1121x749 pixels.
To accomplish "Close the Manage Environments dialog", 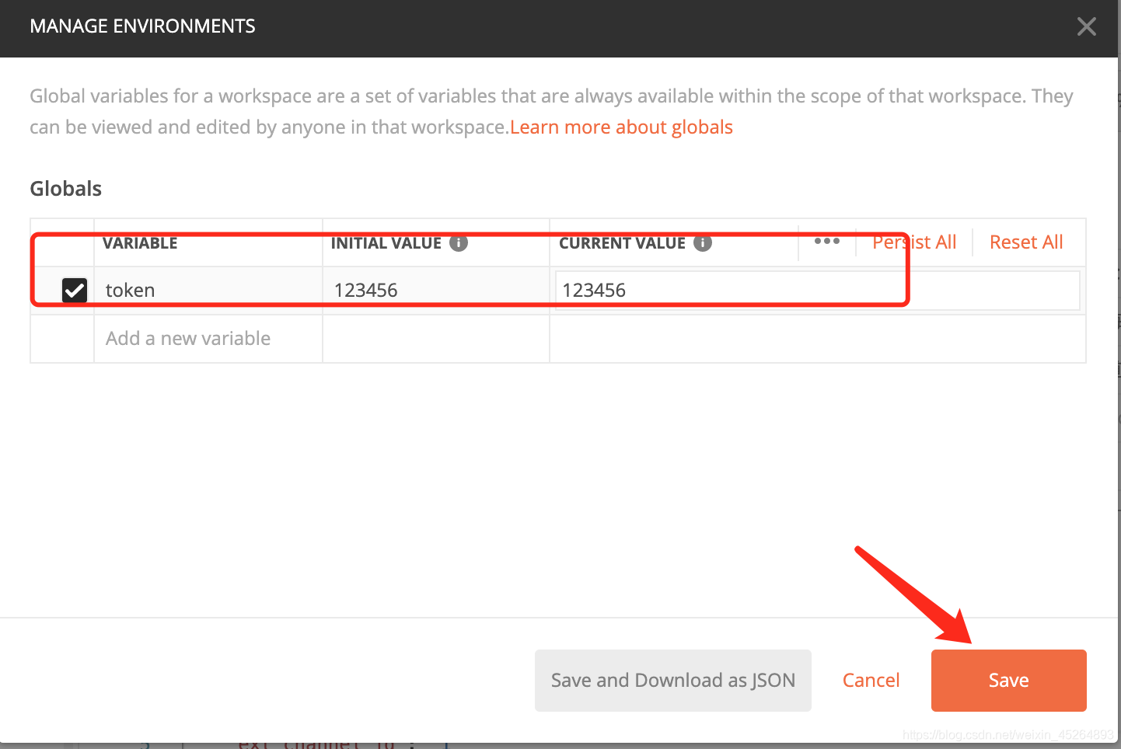I will 1086,26.
